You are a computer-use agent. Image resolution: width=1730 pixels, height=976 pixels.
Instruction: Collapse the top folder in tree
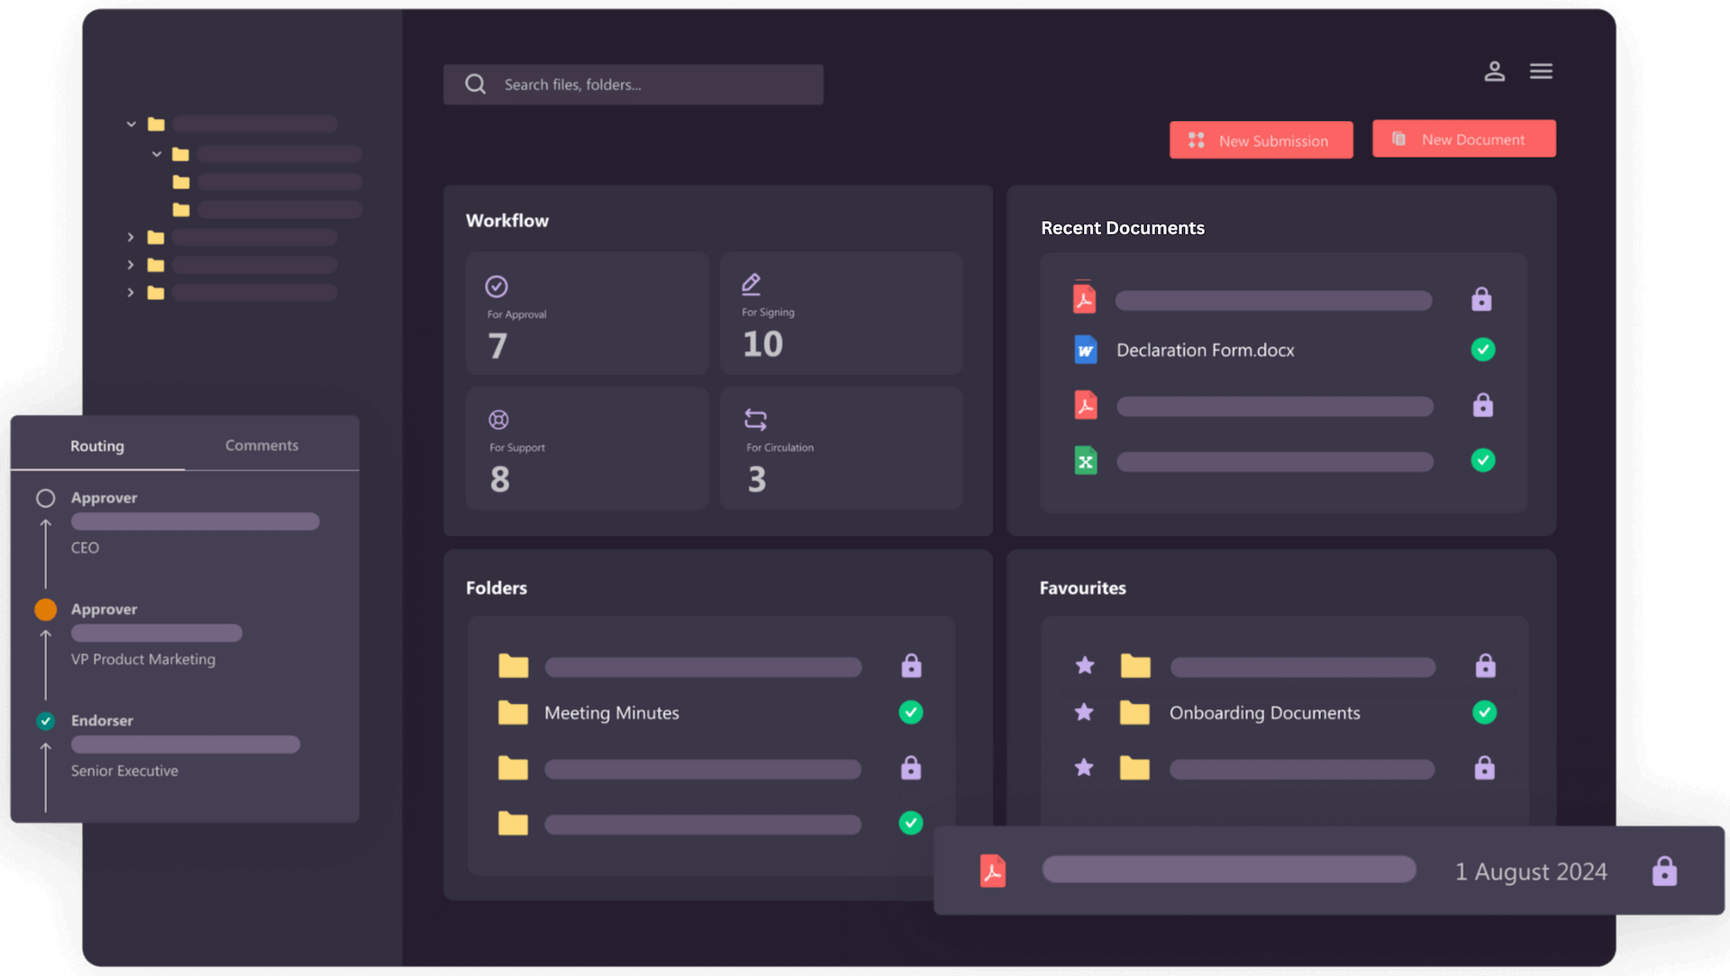pos(132,124)
